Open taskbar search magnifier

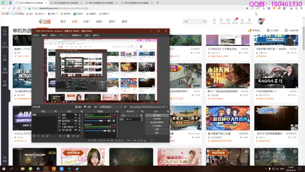coord(11,169)
